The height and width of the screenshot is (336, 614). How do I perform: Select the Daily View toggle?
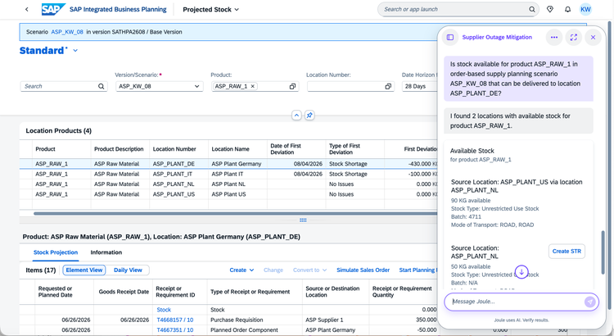pos(128,270)
